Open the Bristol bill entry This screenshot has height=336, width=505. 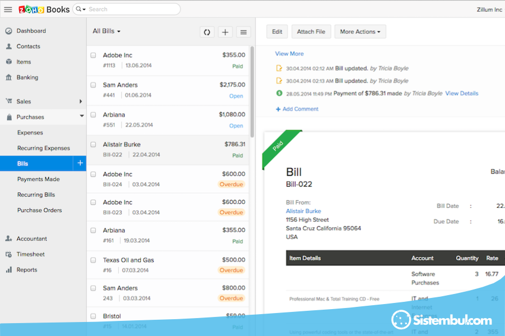tap(168, 321)
